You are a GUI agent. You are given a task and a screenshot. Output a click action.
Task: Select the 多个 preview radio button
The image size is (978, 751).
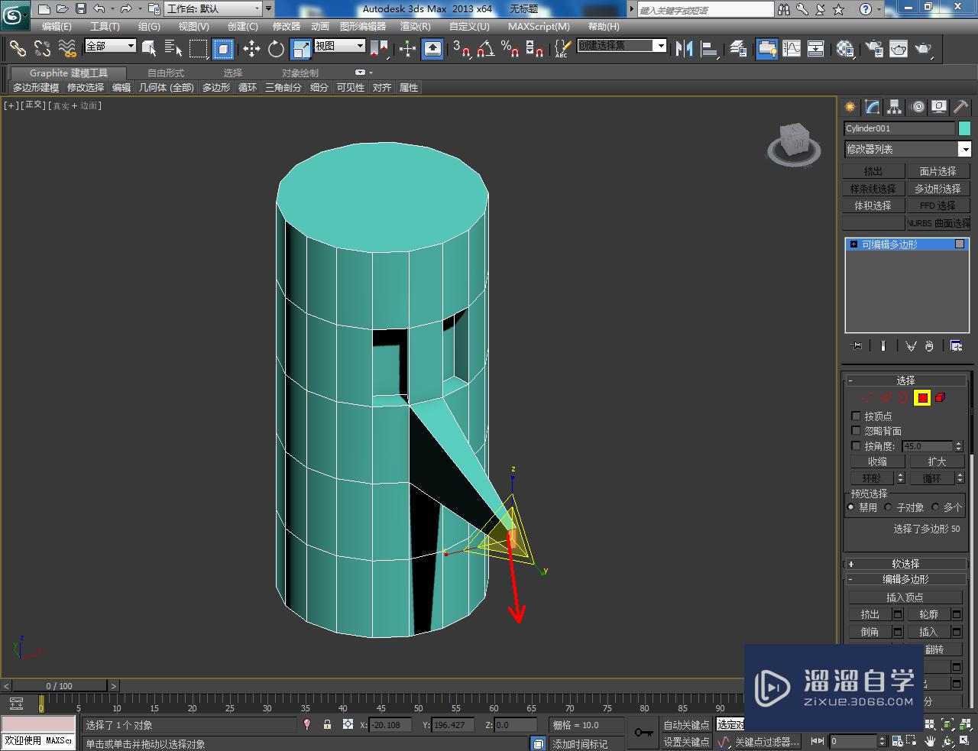tap(935, 507)
